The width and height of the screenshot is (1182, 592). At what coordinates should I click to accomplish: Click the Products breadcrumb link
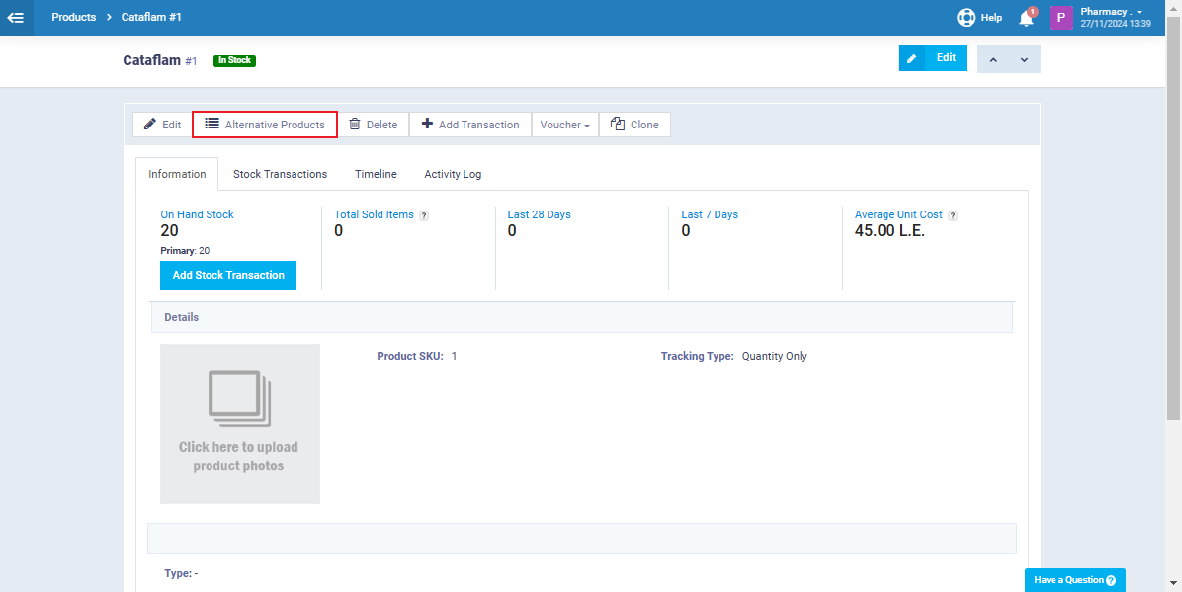(x=74, y=17)
